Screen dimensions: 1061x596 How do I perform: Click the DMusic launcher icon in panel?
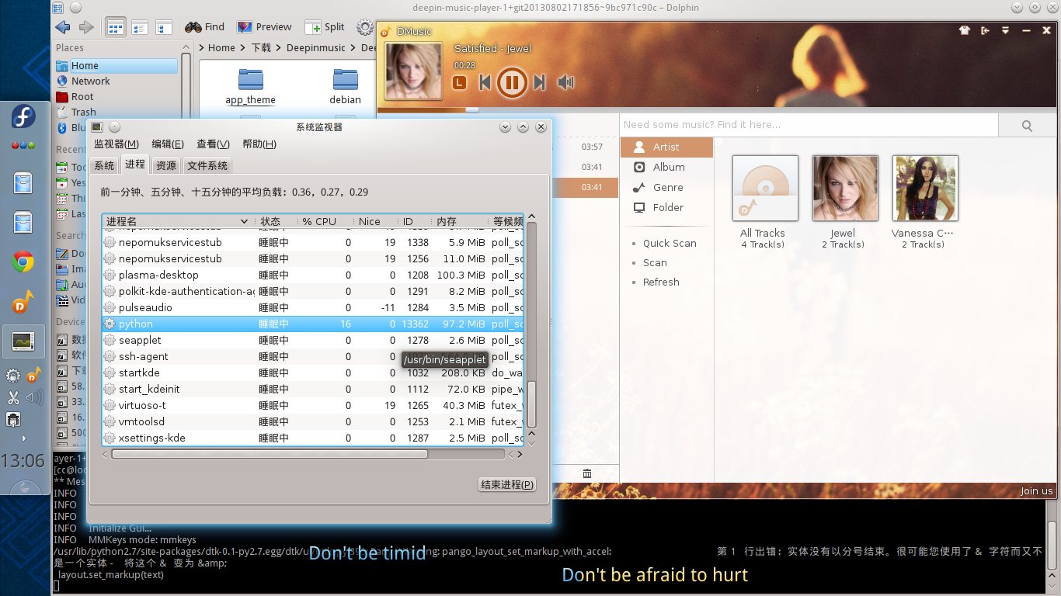[23, 301]
